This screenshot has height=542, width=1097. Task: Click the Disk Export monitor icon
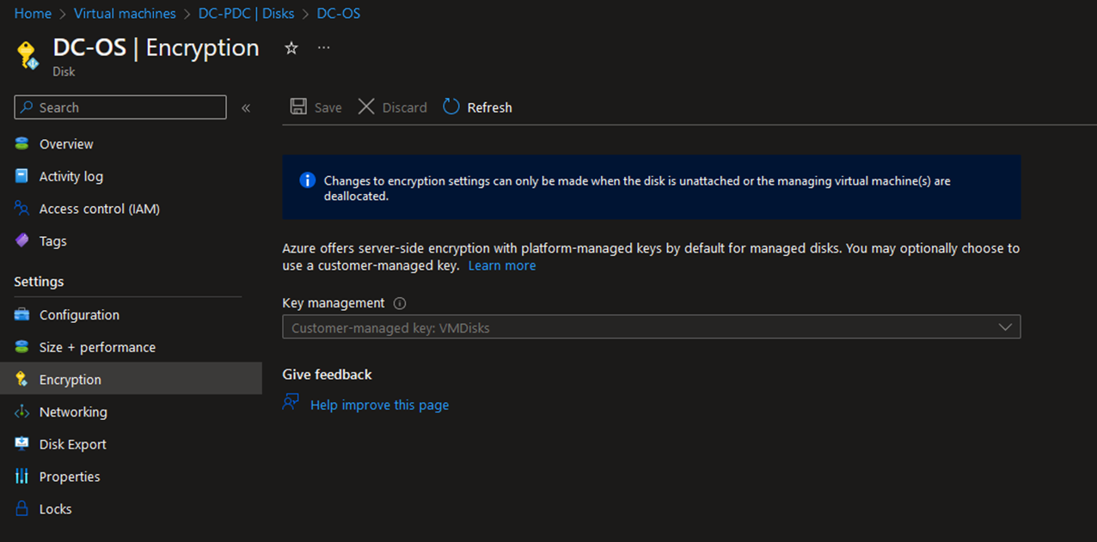[21, 444]
